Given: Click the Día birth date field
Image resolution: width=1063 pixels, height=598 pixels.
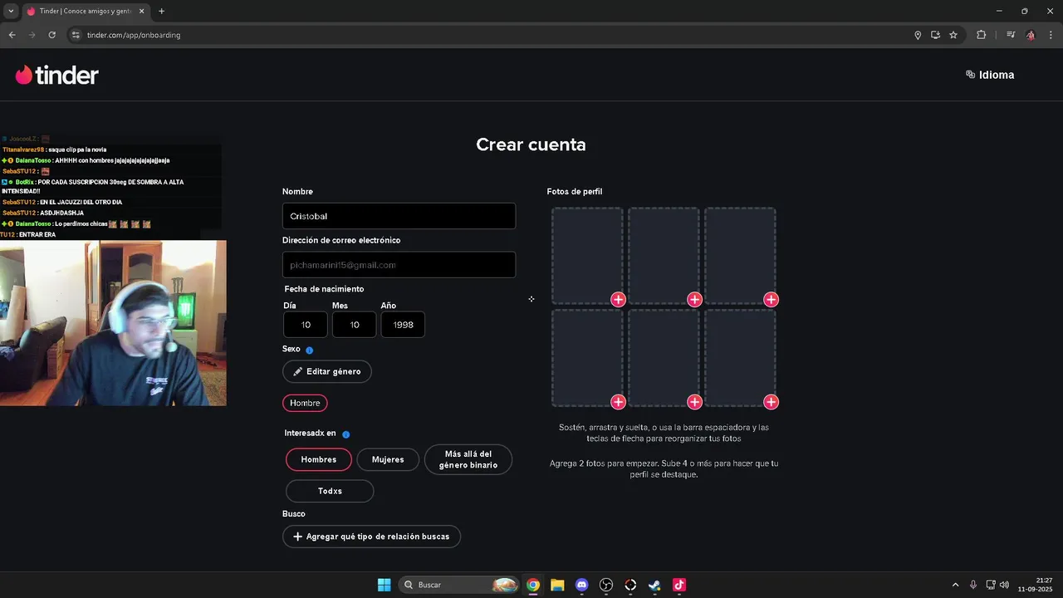Looking at the screenshot, I should coord(306,325).
